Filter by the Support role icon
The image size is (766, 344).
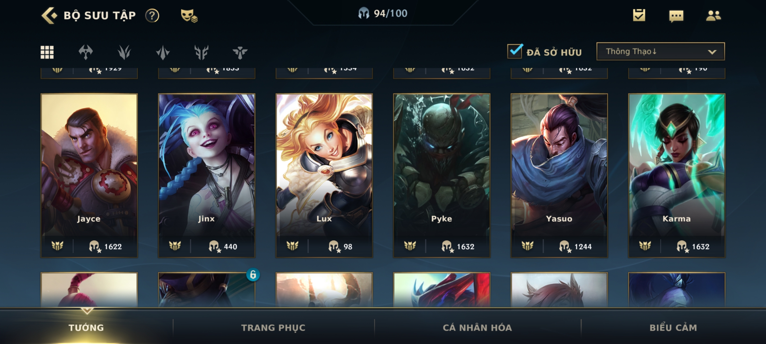[x=240, y=52]
